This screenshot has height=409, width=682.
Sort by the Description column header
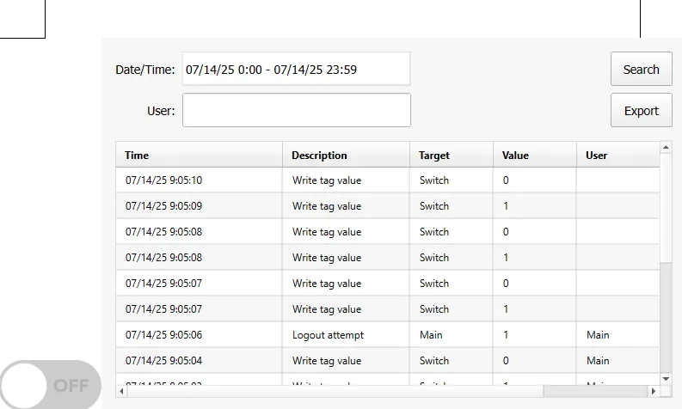click(x=345, y=156)
